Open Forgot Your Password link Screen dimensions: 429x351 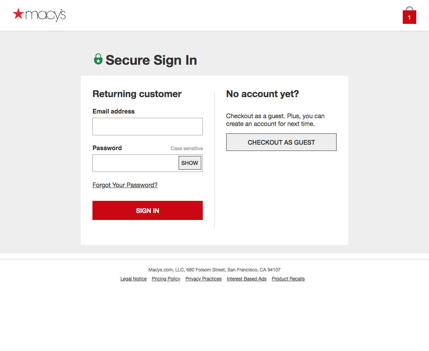pyautogui.click(x=125, y=185)
